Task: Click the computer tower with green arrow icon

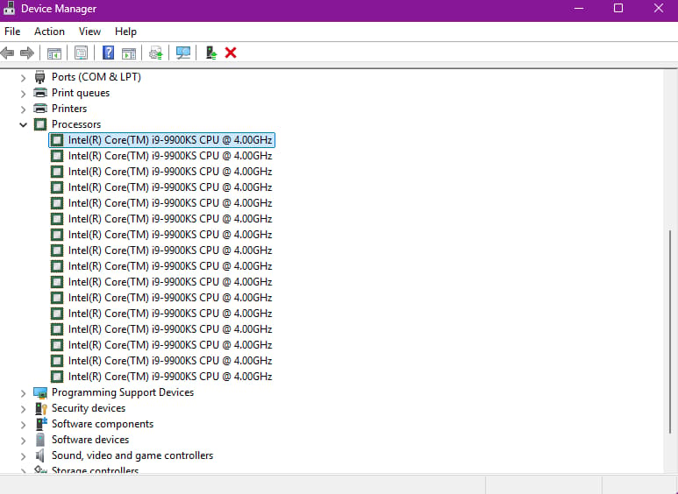Action: (211, 53)
